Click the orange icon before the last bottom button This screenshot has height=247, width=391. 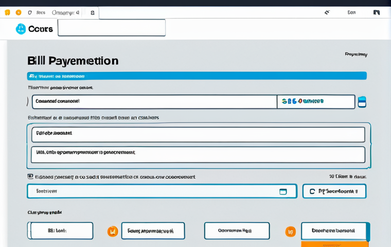point(291,231)
